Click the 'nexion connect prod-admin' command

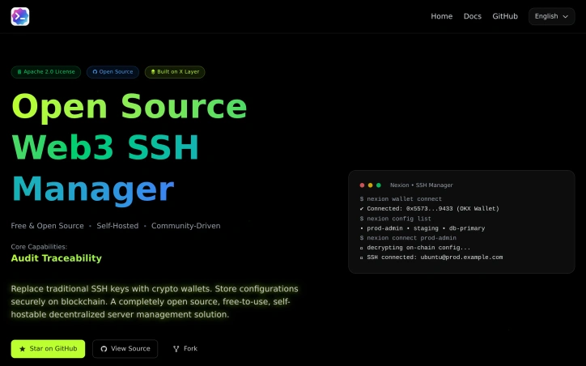pyautogui.click(x=408, y=238)
